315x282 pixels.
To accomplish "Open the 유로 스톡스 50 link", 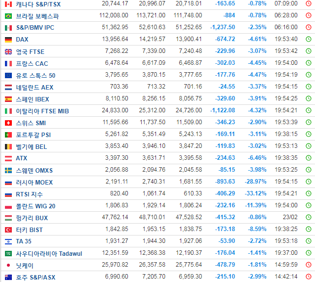I will tap(36, 76).
